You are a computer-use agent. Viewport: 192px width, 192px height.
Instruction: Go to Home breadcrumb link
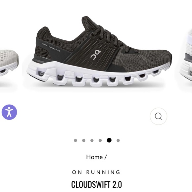pos(94,157)
